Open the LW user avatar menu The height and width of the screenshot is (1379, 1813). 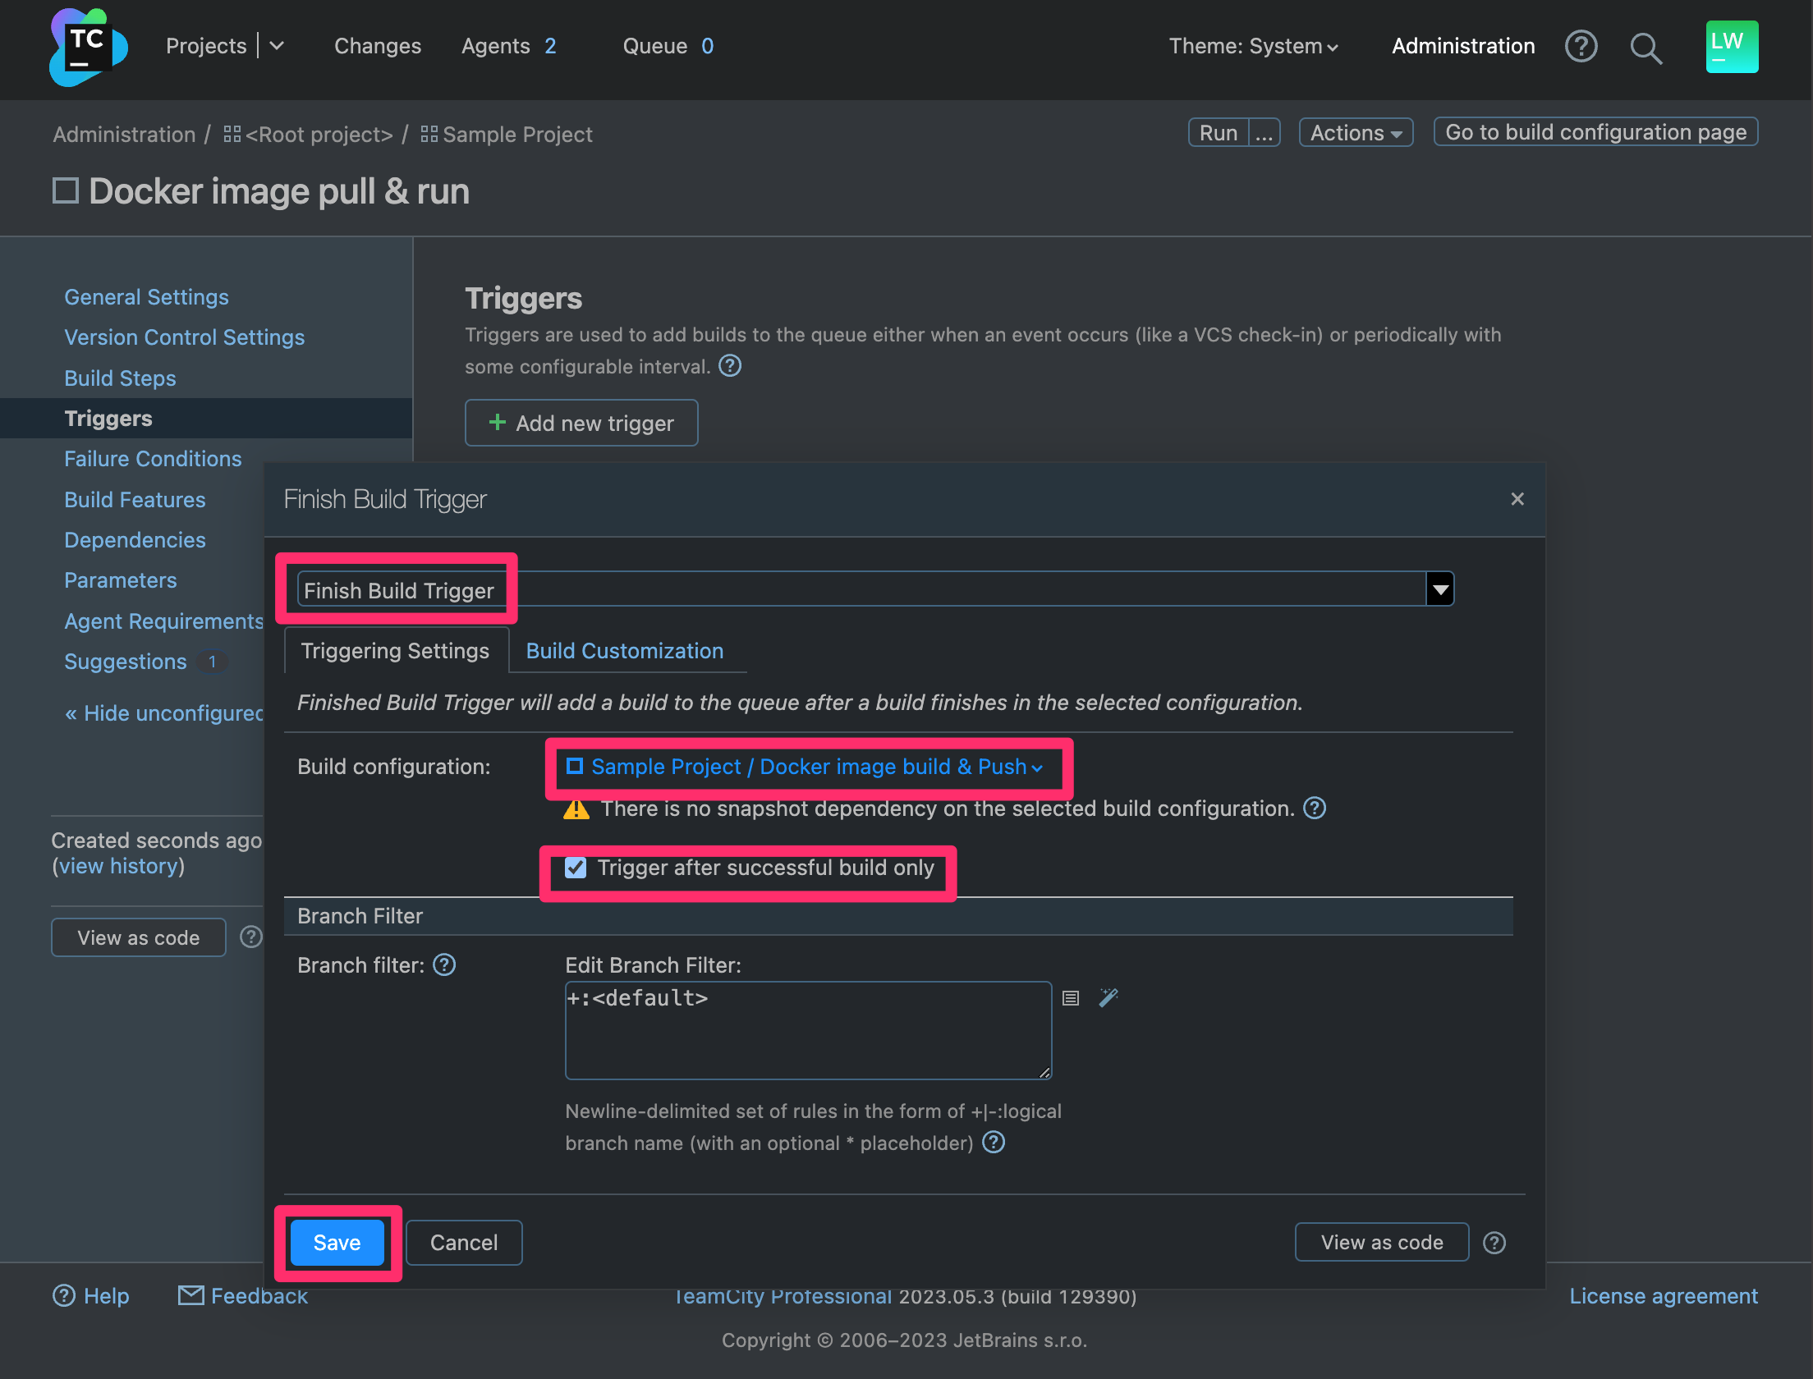coord(1732,47)
